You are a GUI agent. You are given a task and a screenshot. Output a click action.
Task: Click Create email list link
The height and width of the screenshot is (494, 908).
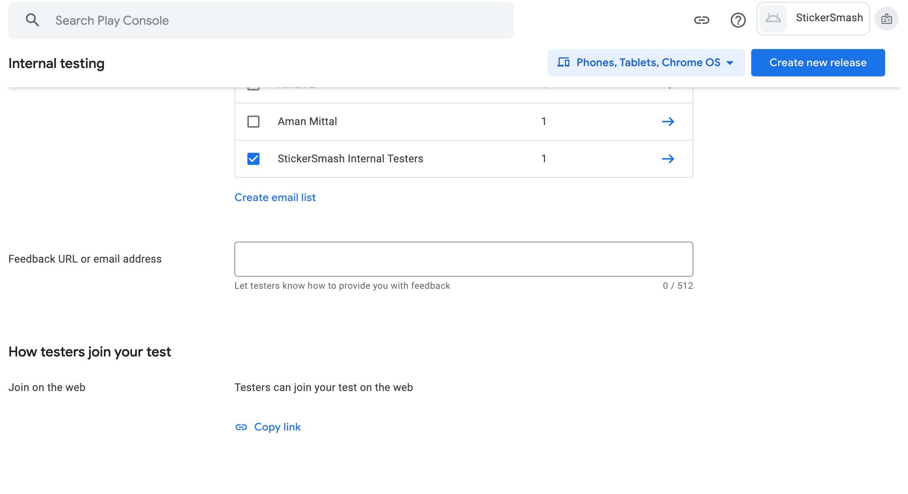275,198
